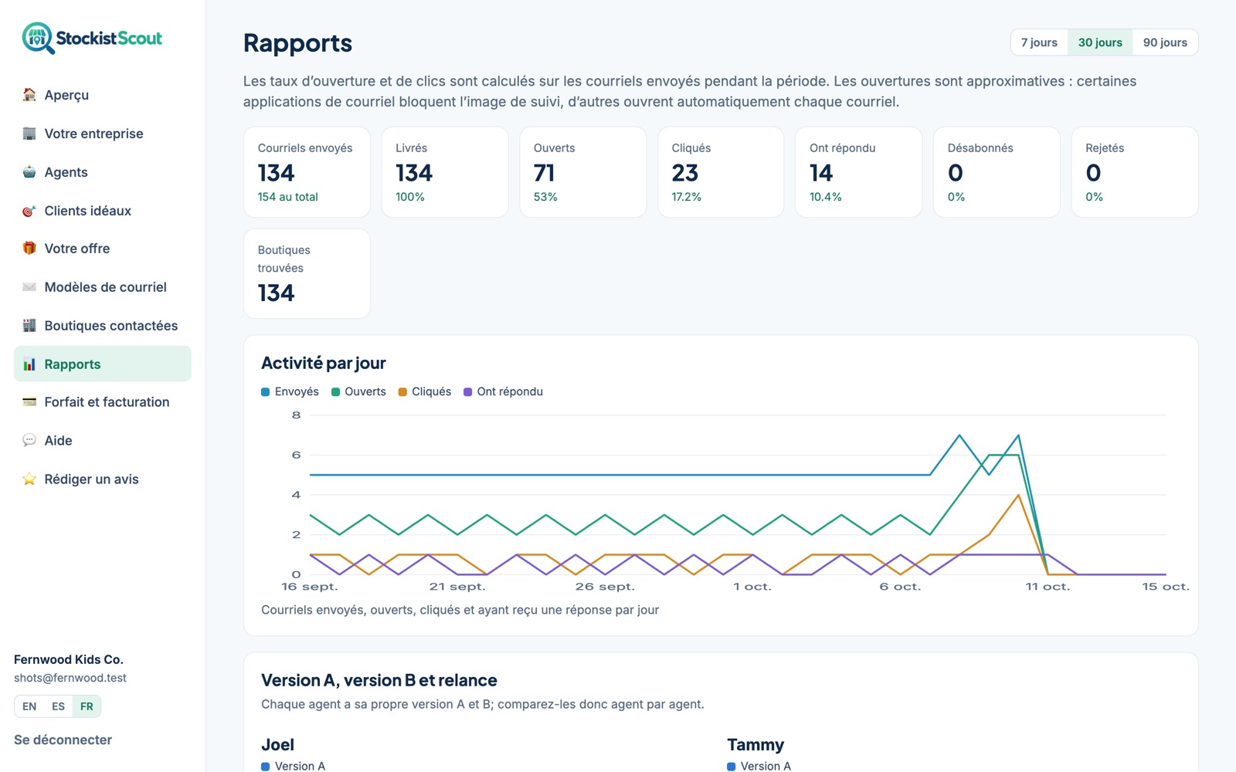Viewport: 1236px width, 772px height.
Task: Click the Ont répondu 14 card
Action: tap(858, 172)
